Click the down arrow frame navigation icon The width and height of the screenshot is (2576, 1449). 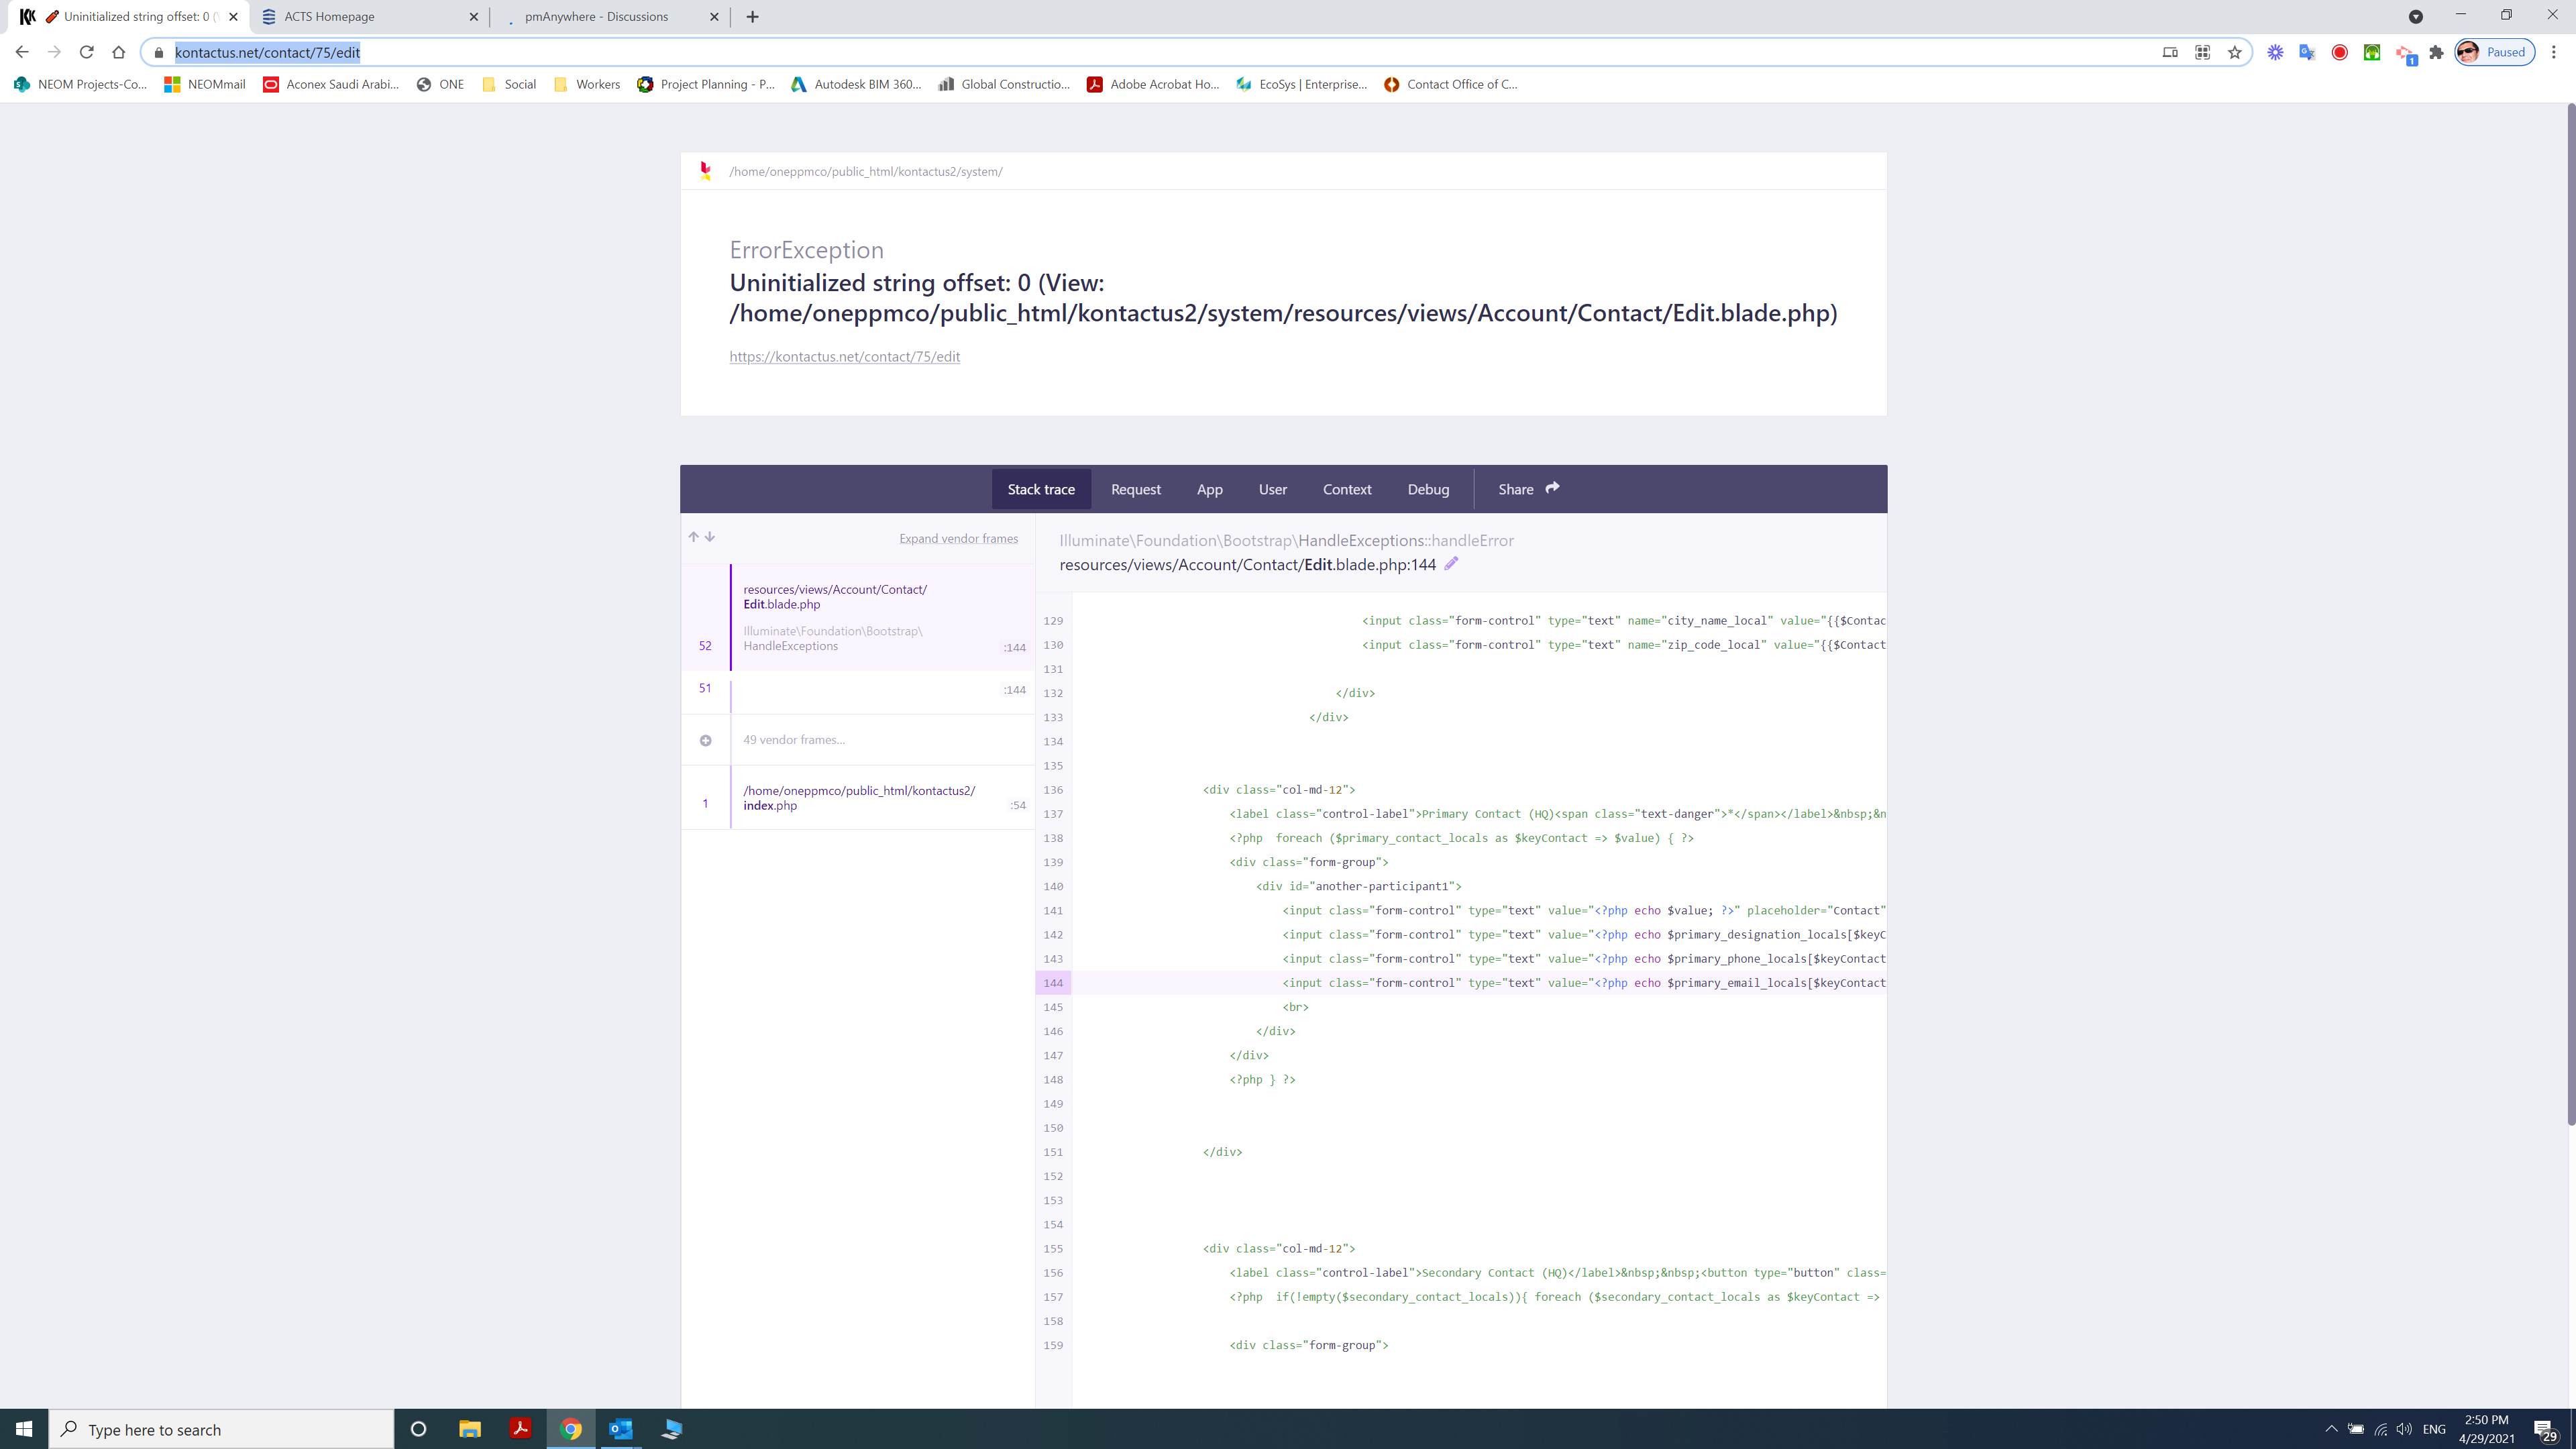click(x=710, y=537)
